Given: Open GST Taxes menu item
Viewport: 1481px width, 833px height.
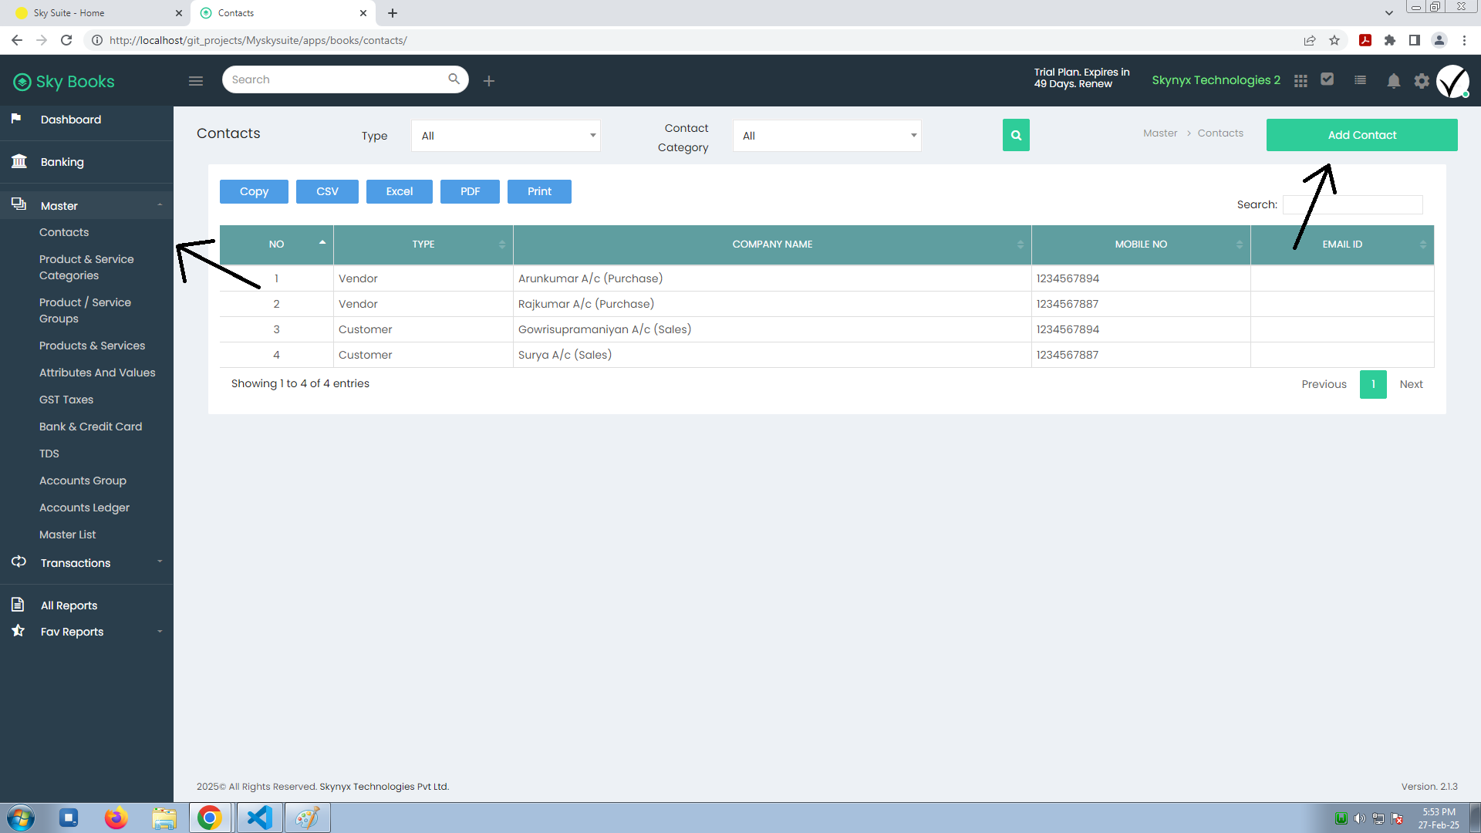Looking at the screenshot, I should [x=66, y=400].
